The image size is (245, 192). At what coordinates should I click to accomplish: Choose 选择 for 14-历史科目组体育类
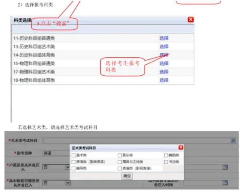point(164,55)
